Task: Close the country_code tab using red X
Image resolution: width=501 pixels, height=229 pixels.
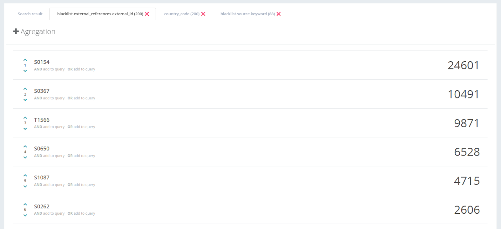Action: pos(203,14)
